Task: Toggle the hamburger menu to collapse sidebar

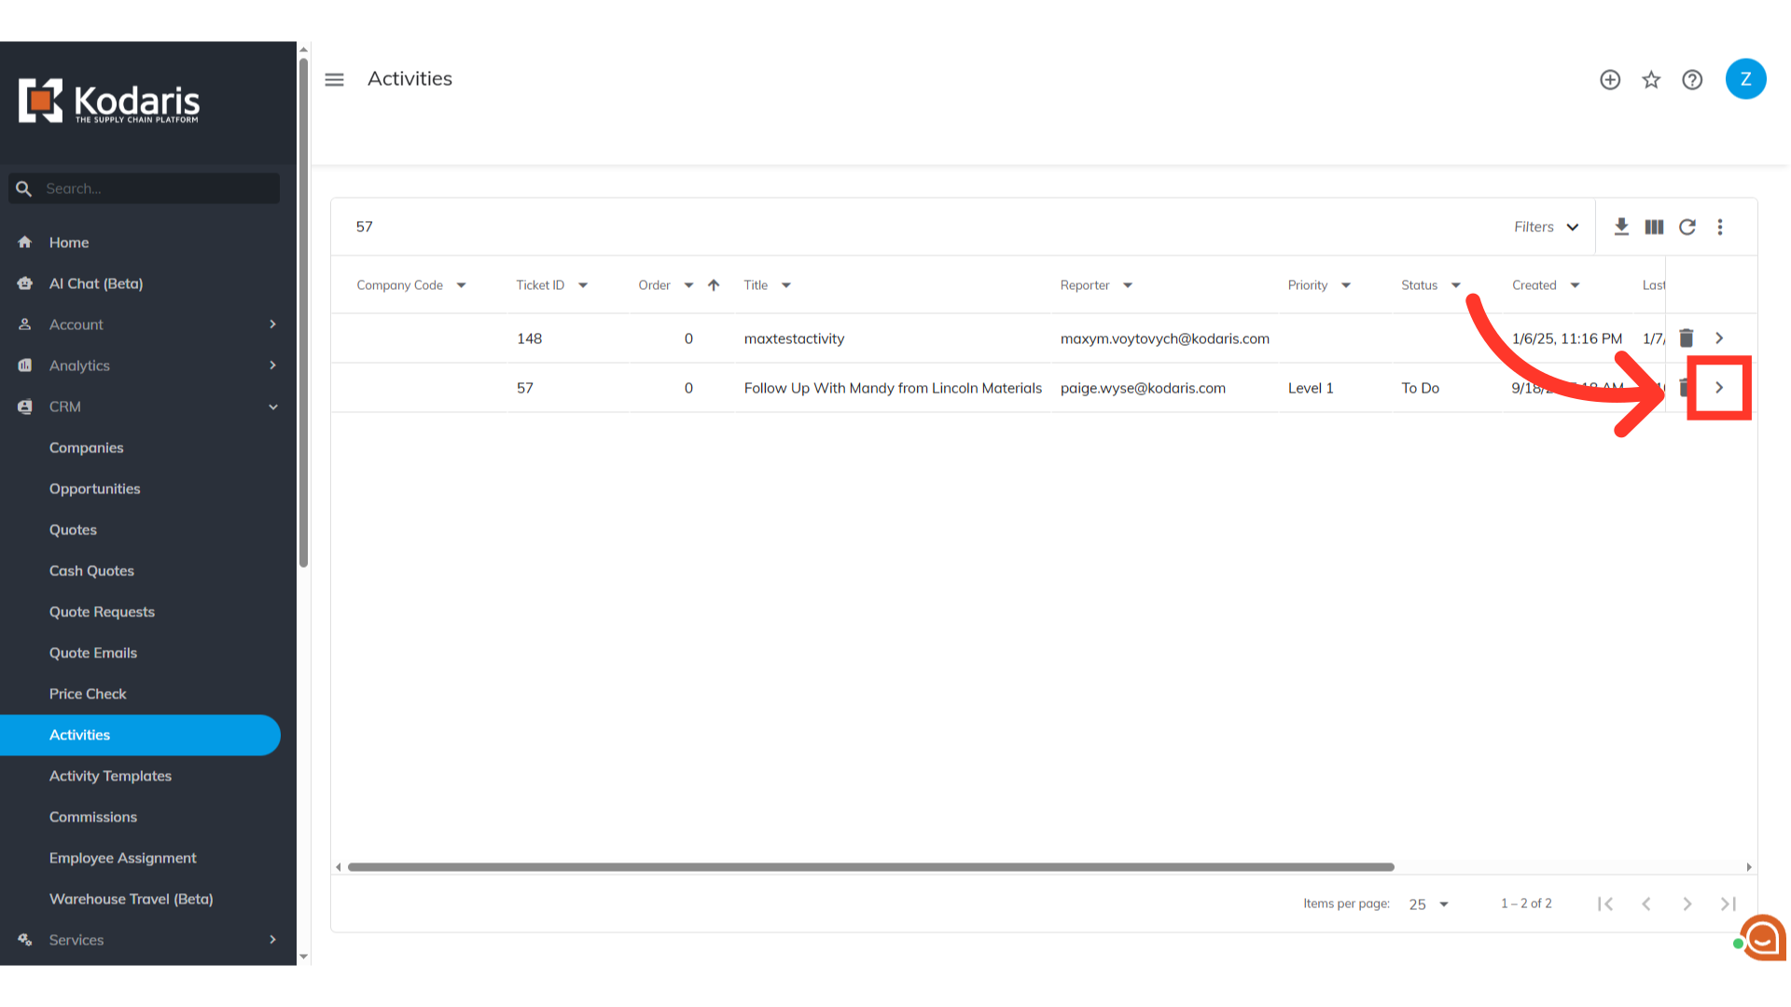Action: 334,79
